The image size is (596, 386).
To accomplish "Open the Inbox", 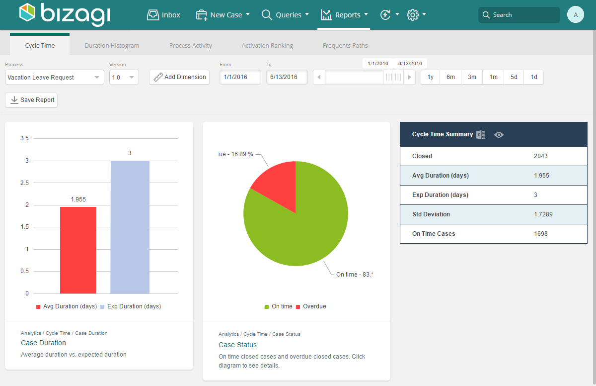I will (163, 15).
